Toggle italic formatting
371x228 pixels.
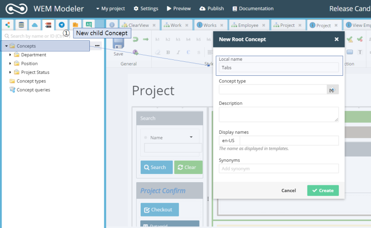(x=178, y=52)
